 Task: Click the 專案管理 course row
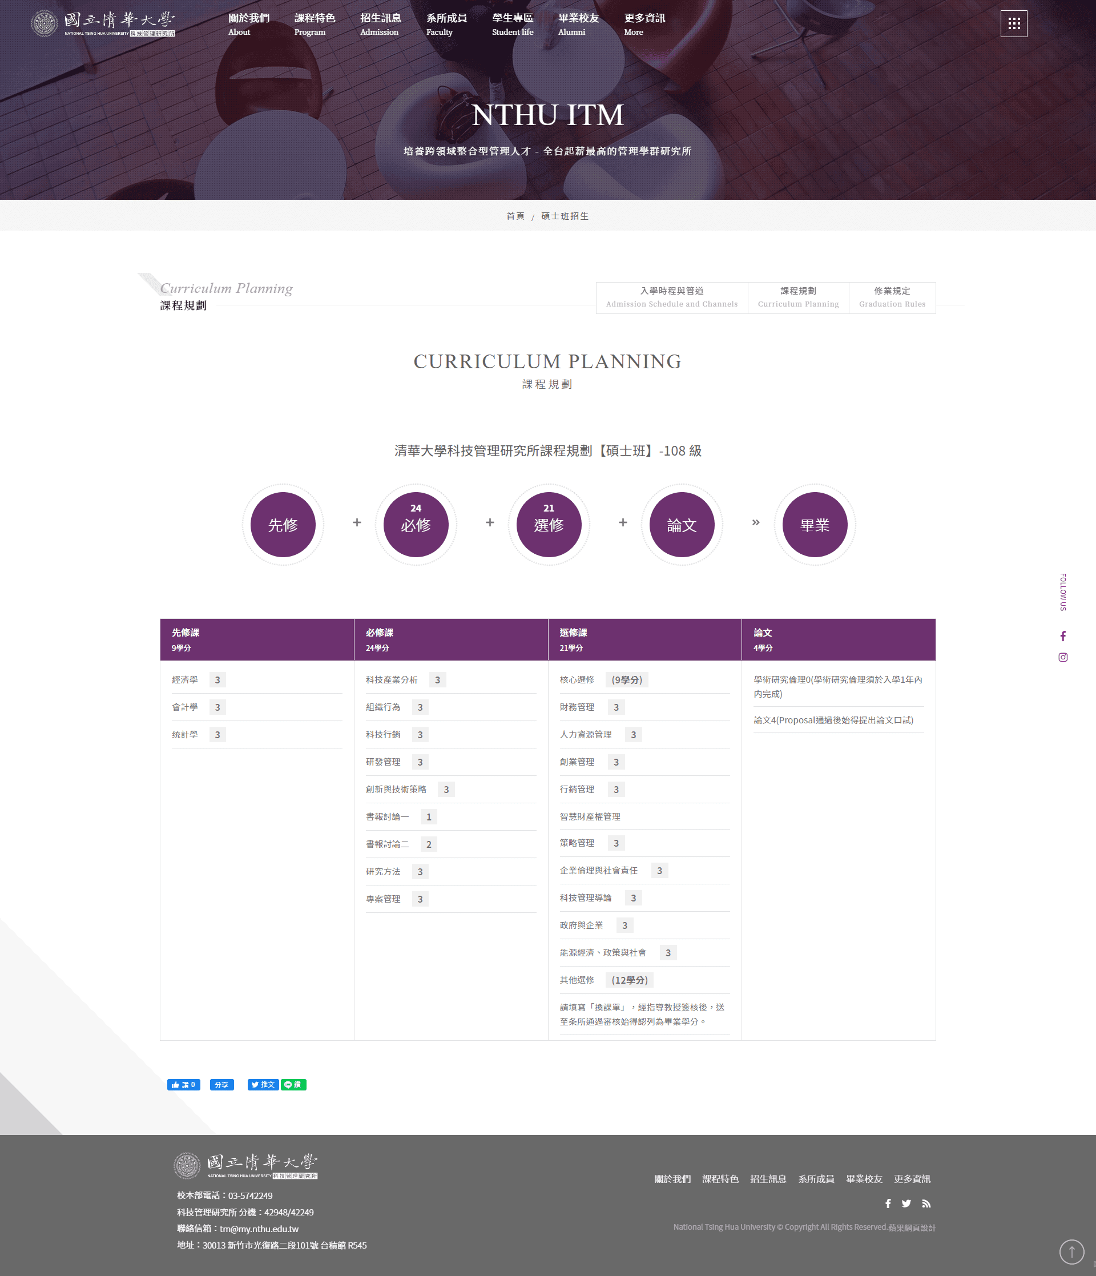click(x=451, y=899)
